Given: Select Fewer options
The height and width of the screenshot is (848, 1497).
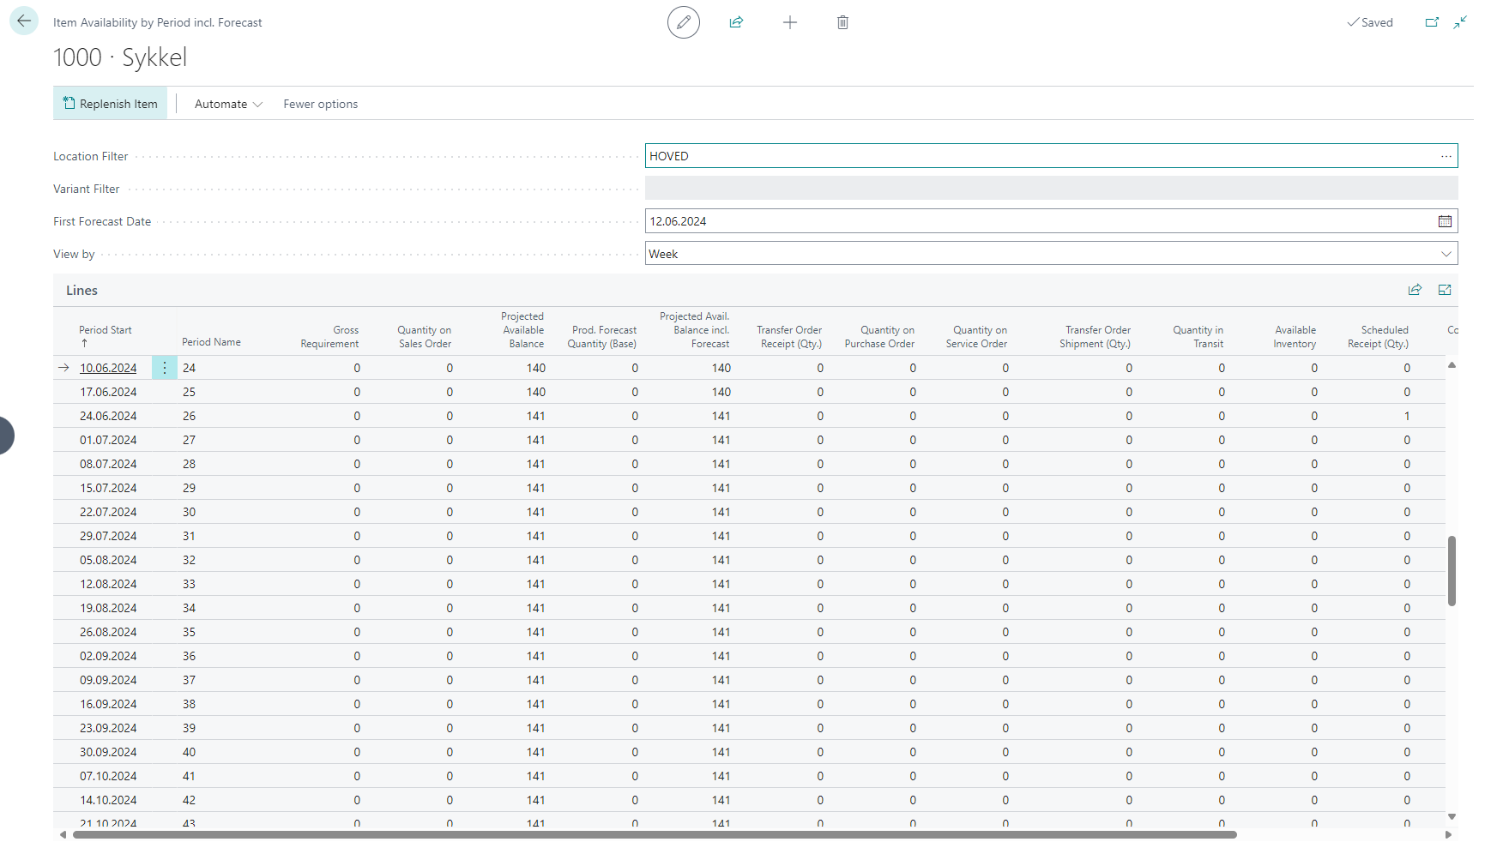Looking at the screenshot, I should [x=320, y=104].
